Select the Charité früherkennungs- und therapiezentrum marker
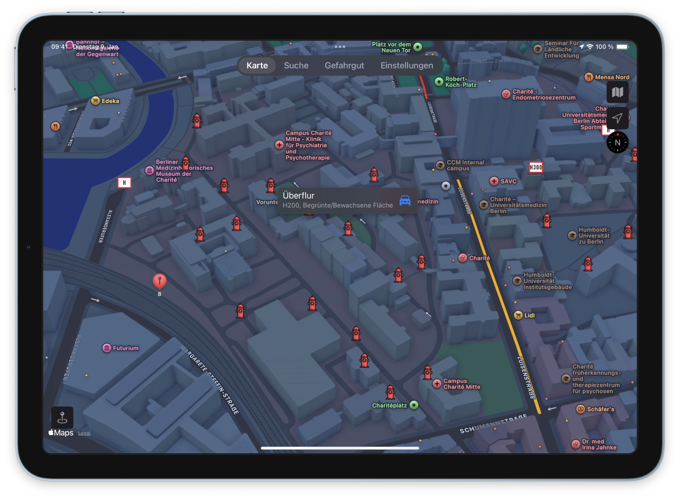The width and height of the screenshot is (680, 499). coord(565,379)
